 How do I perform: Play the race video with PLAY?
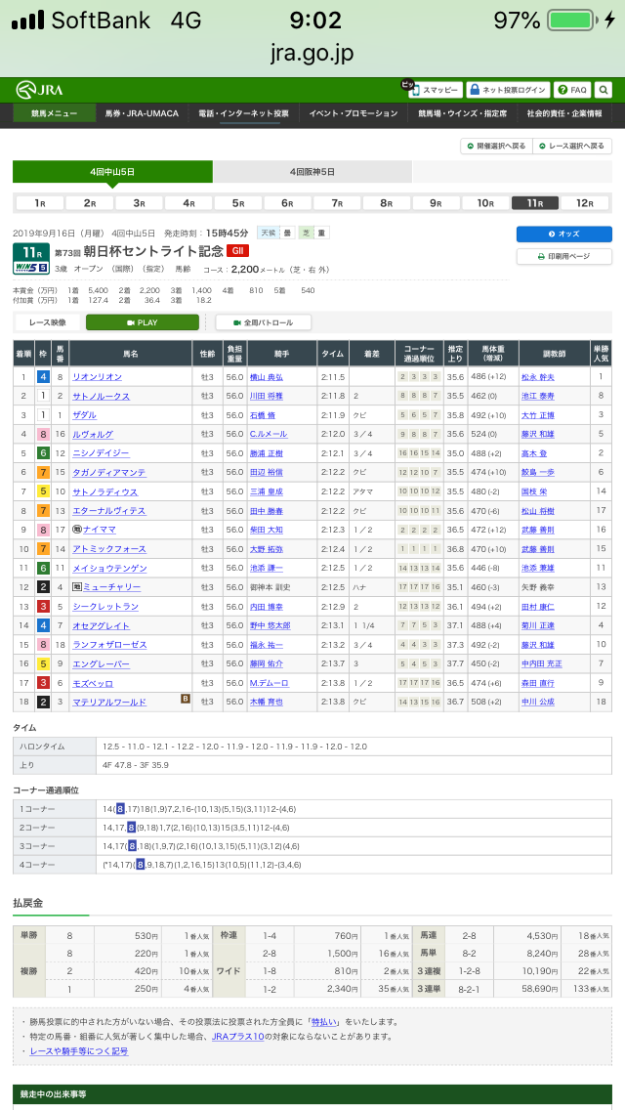click(x=142, y=322)
